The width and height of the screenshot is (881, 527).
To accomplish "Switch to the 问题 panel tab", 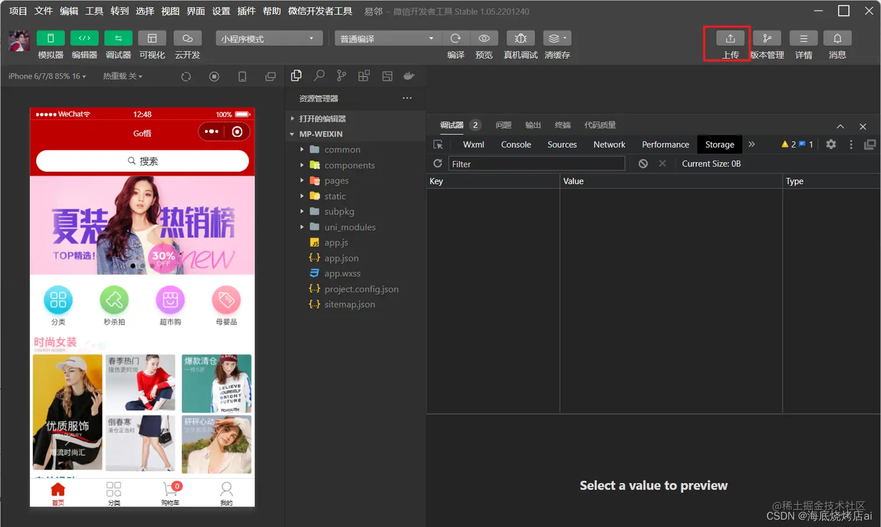I will pos(503,125).
